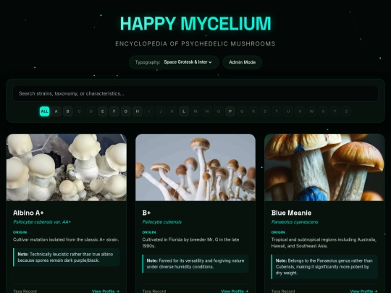
Task: Filter strains by letter A
Action: tap(56, 111)
